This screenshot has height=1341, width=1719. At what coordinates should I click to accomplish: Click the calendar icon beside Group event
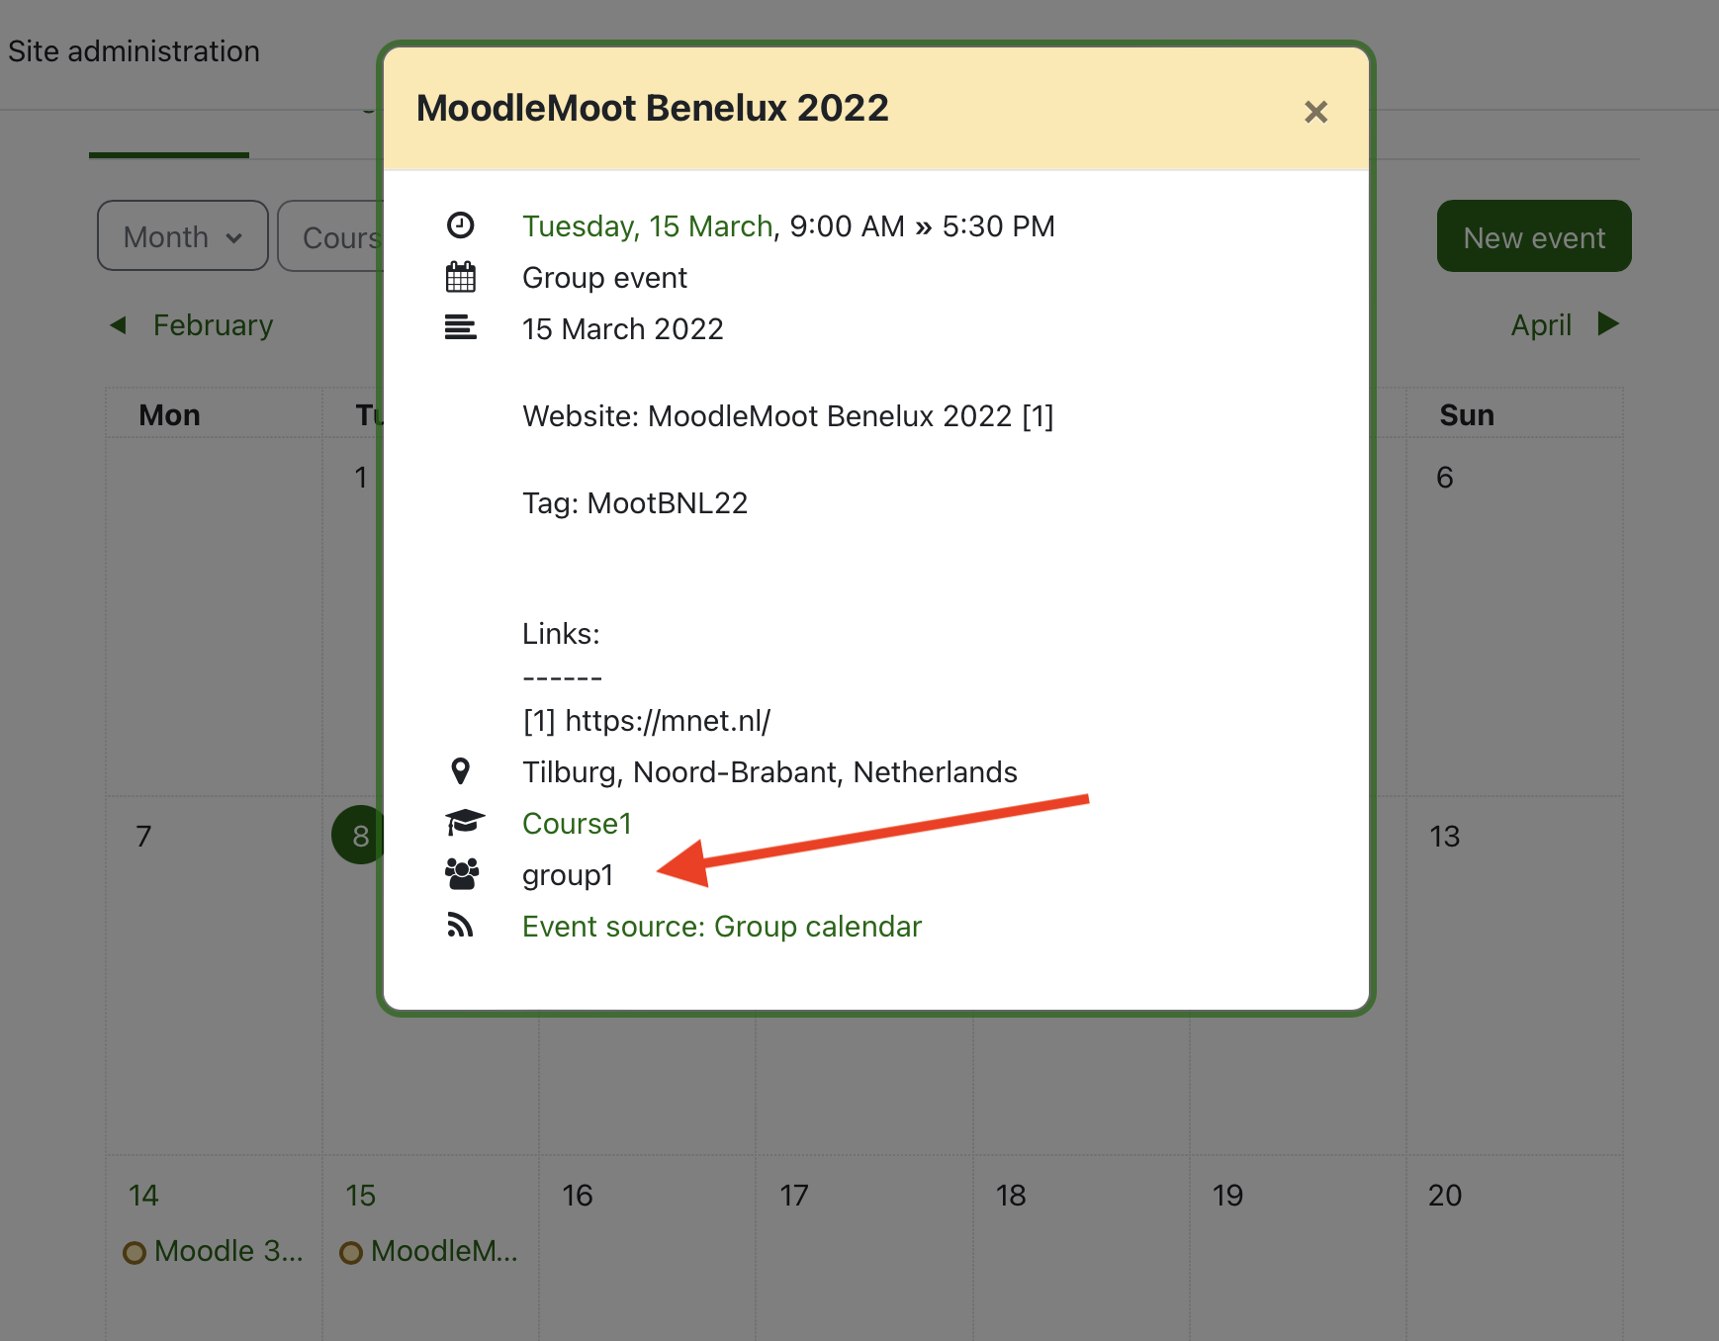pyautogui.click(x=461, y=277)
